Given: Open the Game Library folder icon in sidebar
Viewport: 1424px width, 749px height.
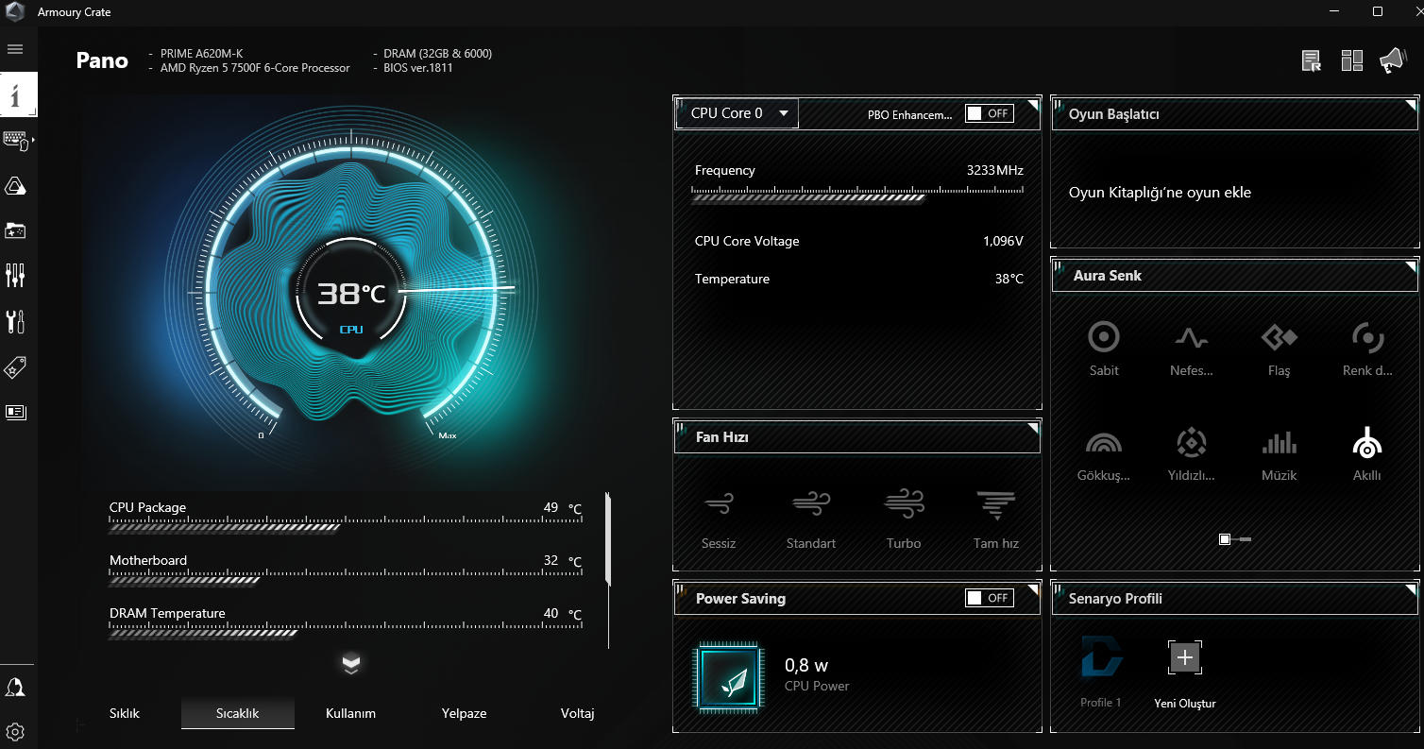Looking at the screenshot, I should 15,230.
